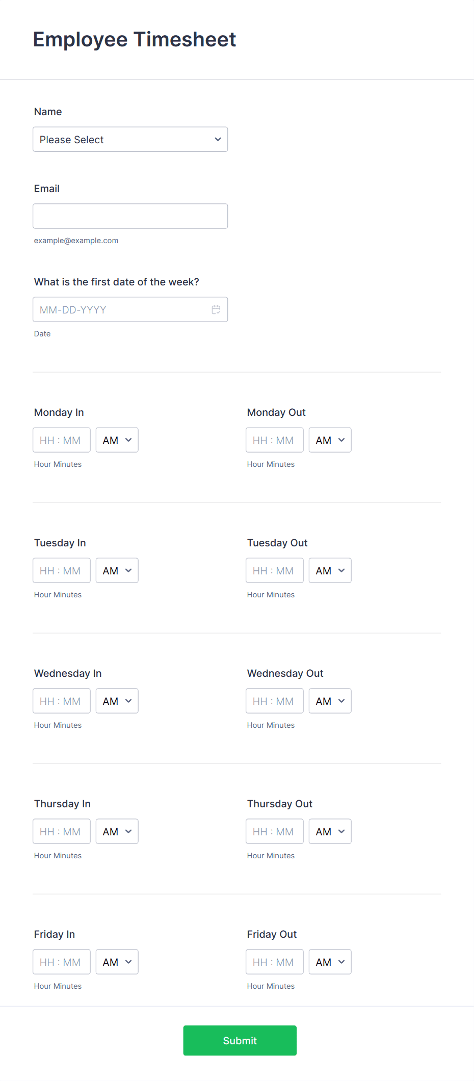Open the Wednesday Out AM/PM selector

(330, 700)
